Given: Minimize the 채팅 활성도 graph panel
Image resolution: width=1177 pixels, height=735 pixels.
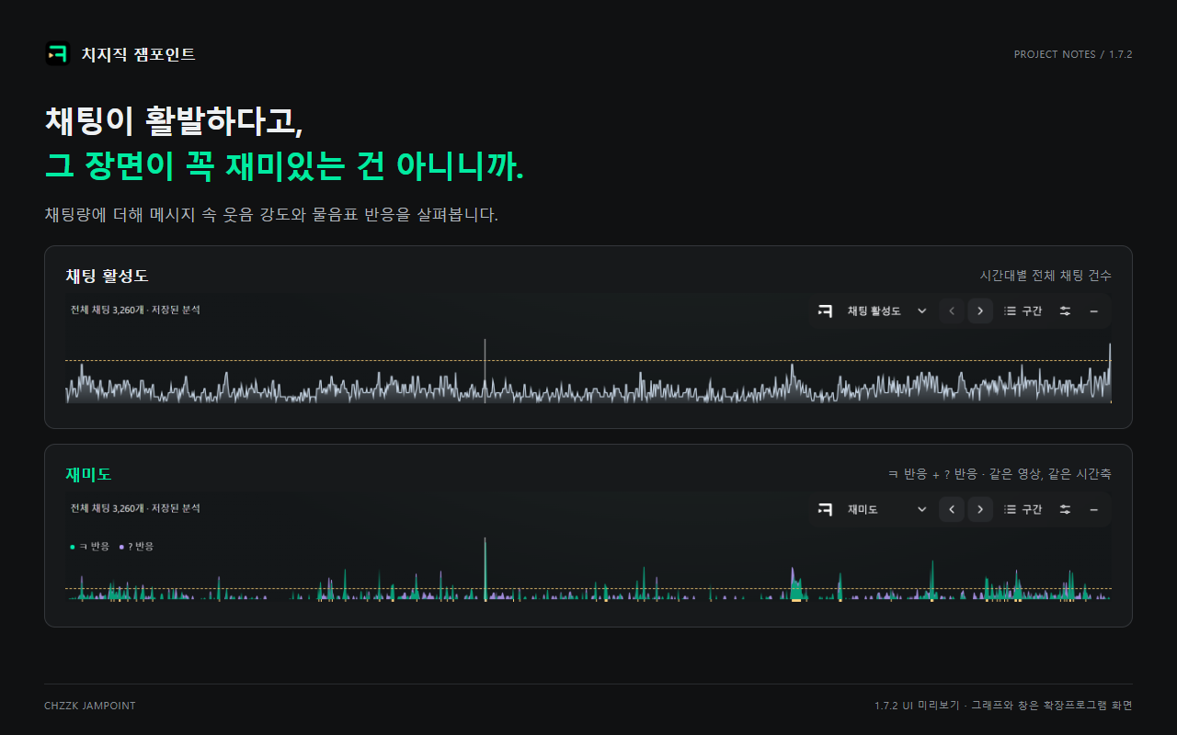Looking at the screenshot, I should [x=1093, y=311].
